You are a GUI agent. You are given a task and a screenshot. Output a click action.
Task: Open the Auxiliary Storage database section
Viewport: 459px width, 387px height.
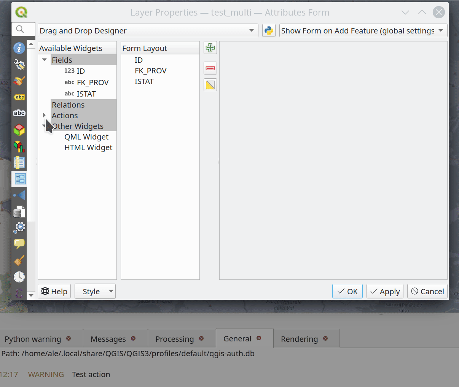[x=19, y=211]
